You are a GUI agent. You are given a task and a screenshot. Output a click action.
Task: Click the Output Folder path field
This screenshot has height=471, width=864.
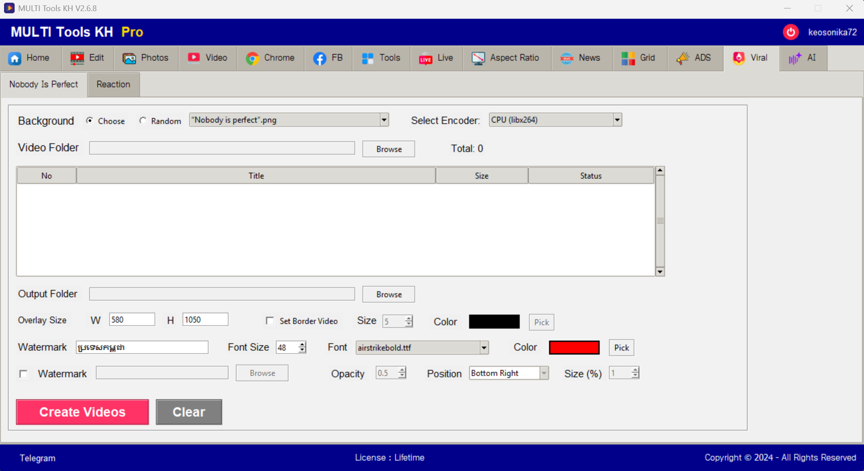(222, 294)
